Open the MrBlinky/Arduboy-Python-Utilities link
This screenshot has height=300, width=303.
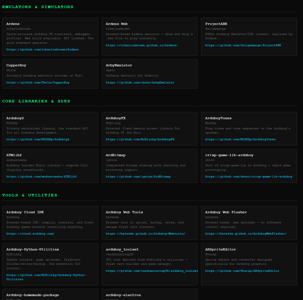point(46,277)
